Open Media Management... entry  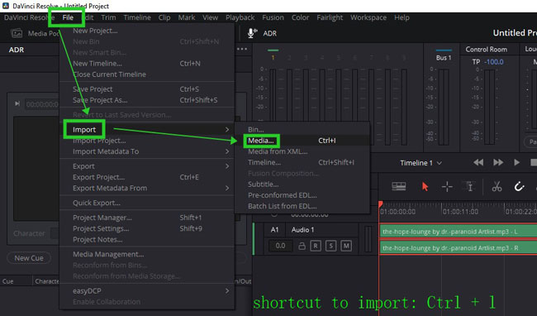coord(147,254)
